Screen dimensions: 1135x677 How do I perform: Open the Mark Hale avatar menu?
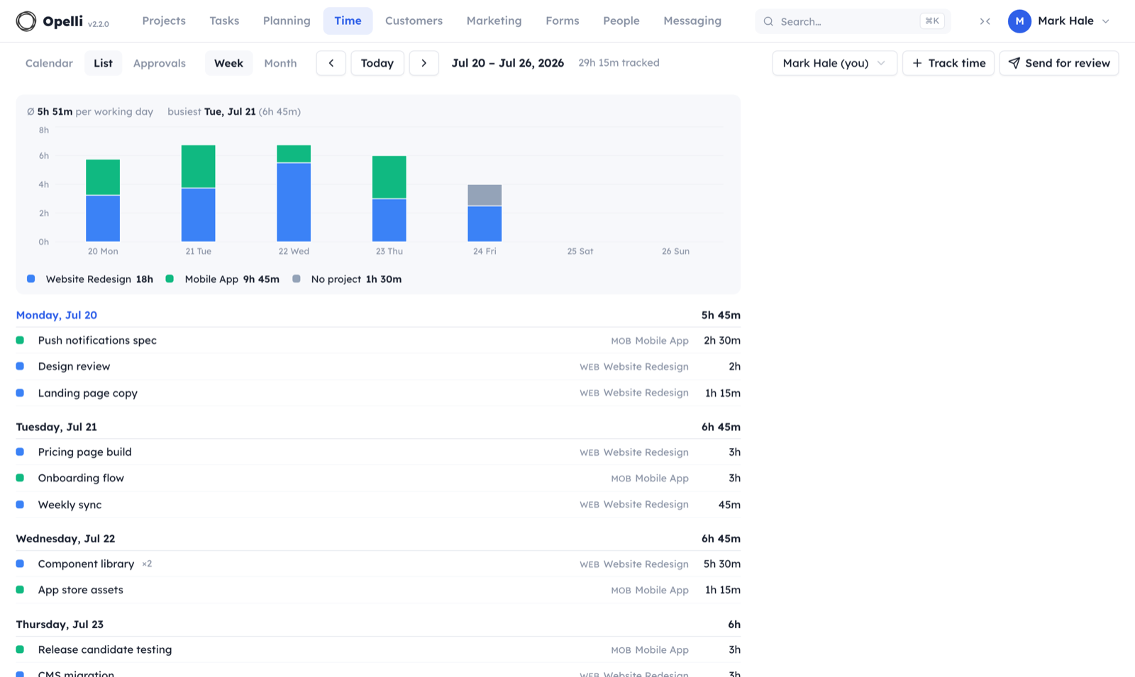(1019, 21)
